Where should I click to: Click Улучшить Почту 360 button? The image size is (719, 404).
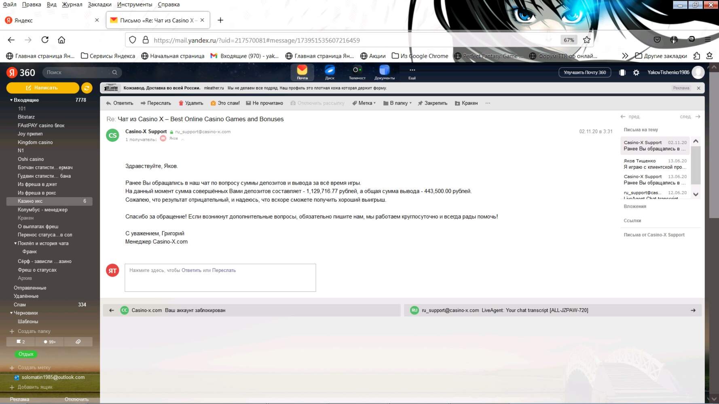[585, 72]
